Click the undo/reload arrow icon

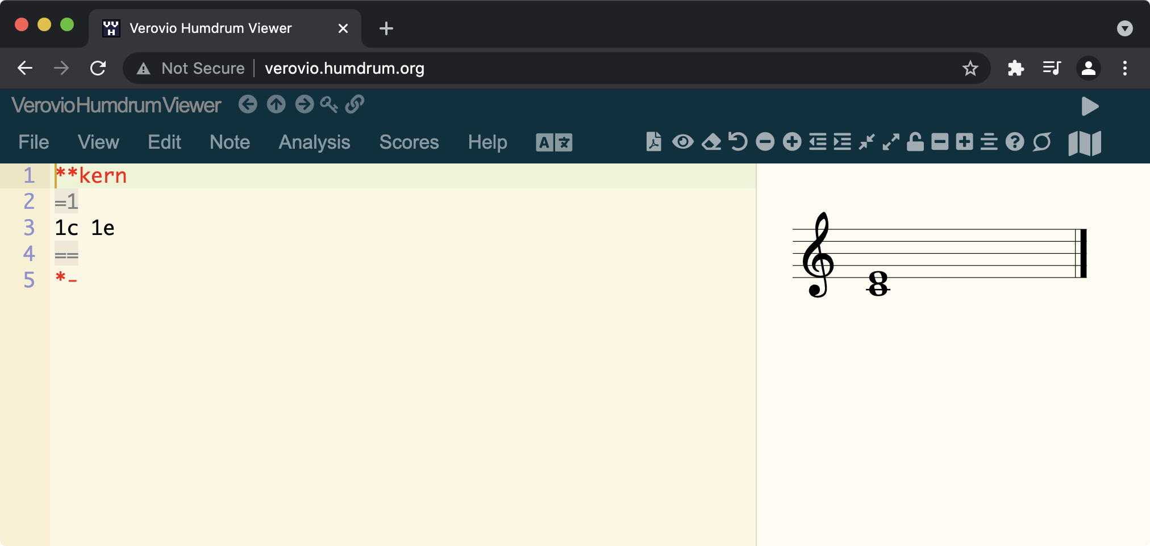click(x=738, y=142)
